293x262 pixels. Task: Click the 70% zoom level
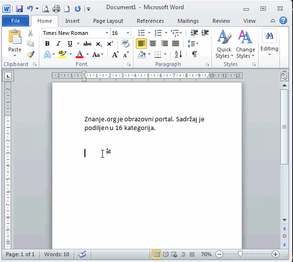click(x=206, y=254)
